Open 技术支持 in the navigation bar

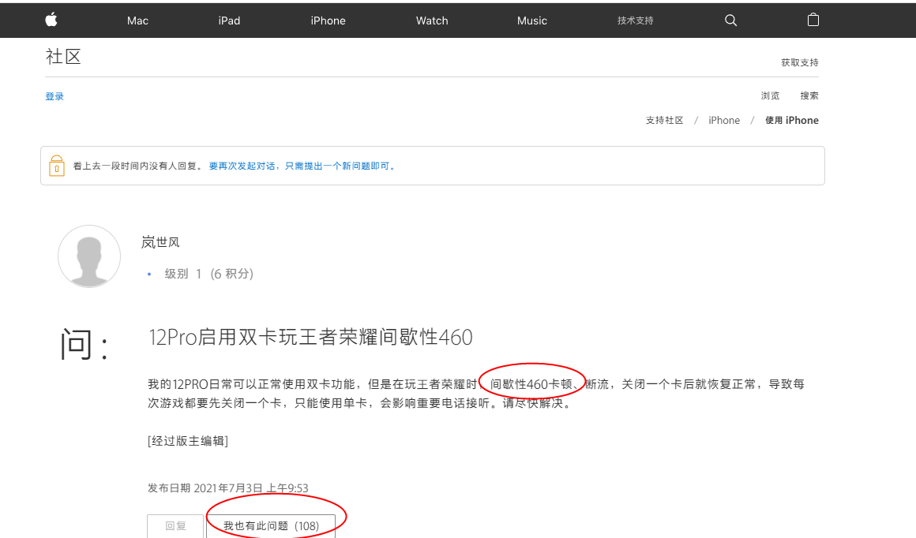635,21
